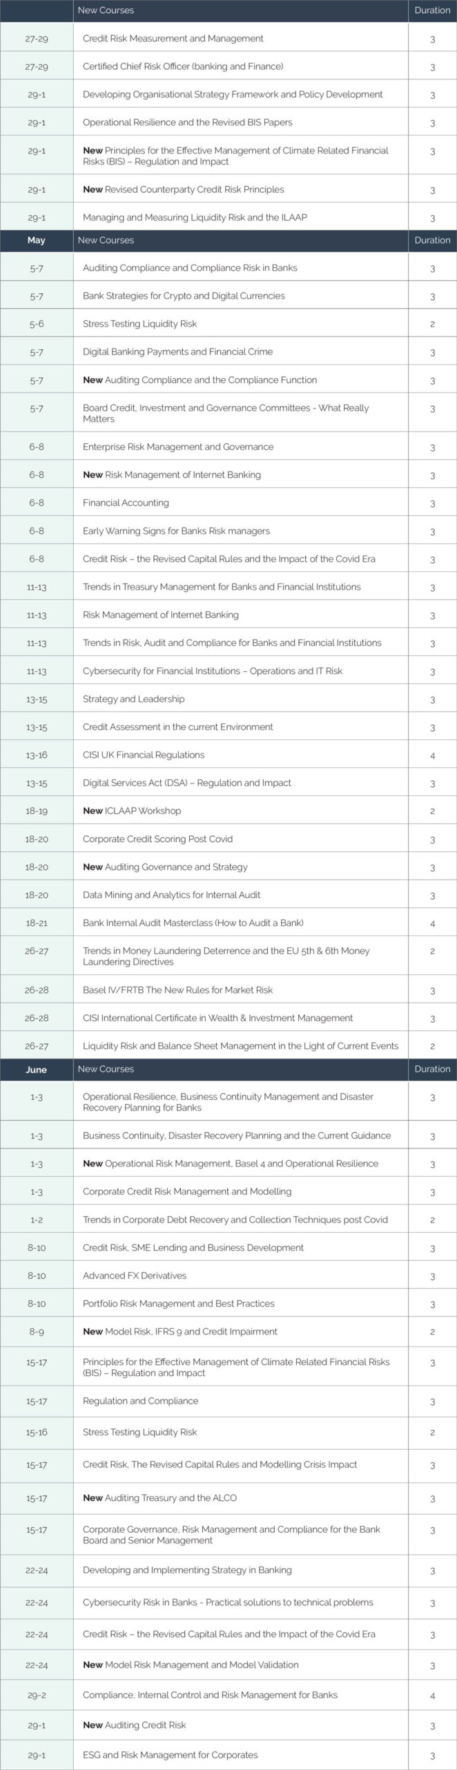
Task: Click Early Warning Signs for Banks course
Action: click(176, 531)
